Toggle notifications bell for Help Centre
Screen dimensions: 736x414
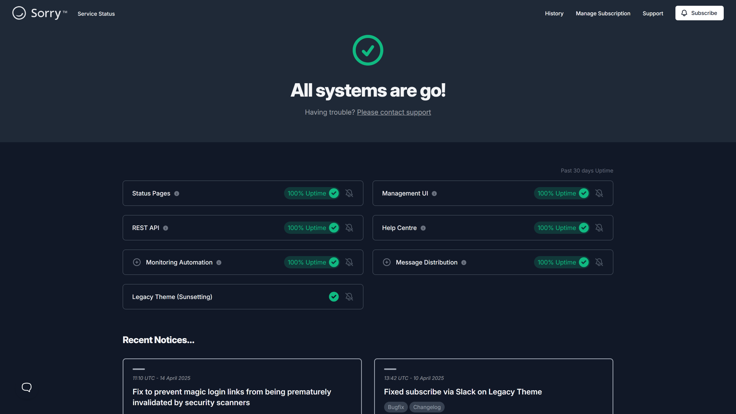(x=599, y=228)
